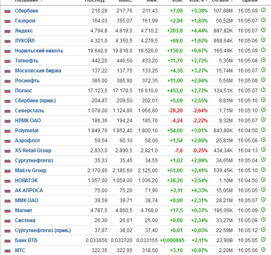Open the Polymetal stock link

[27, 131]
